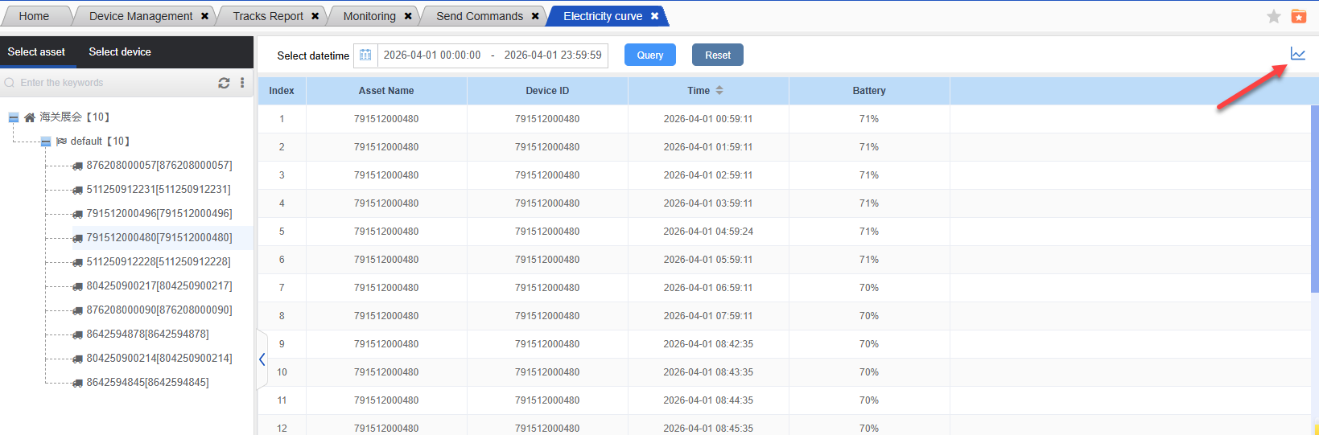Sort the table by Time column

click(719, 90)
